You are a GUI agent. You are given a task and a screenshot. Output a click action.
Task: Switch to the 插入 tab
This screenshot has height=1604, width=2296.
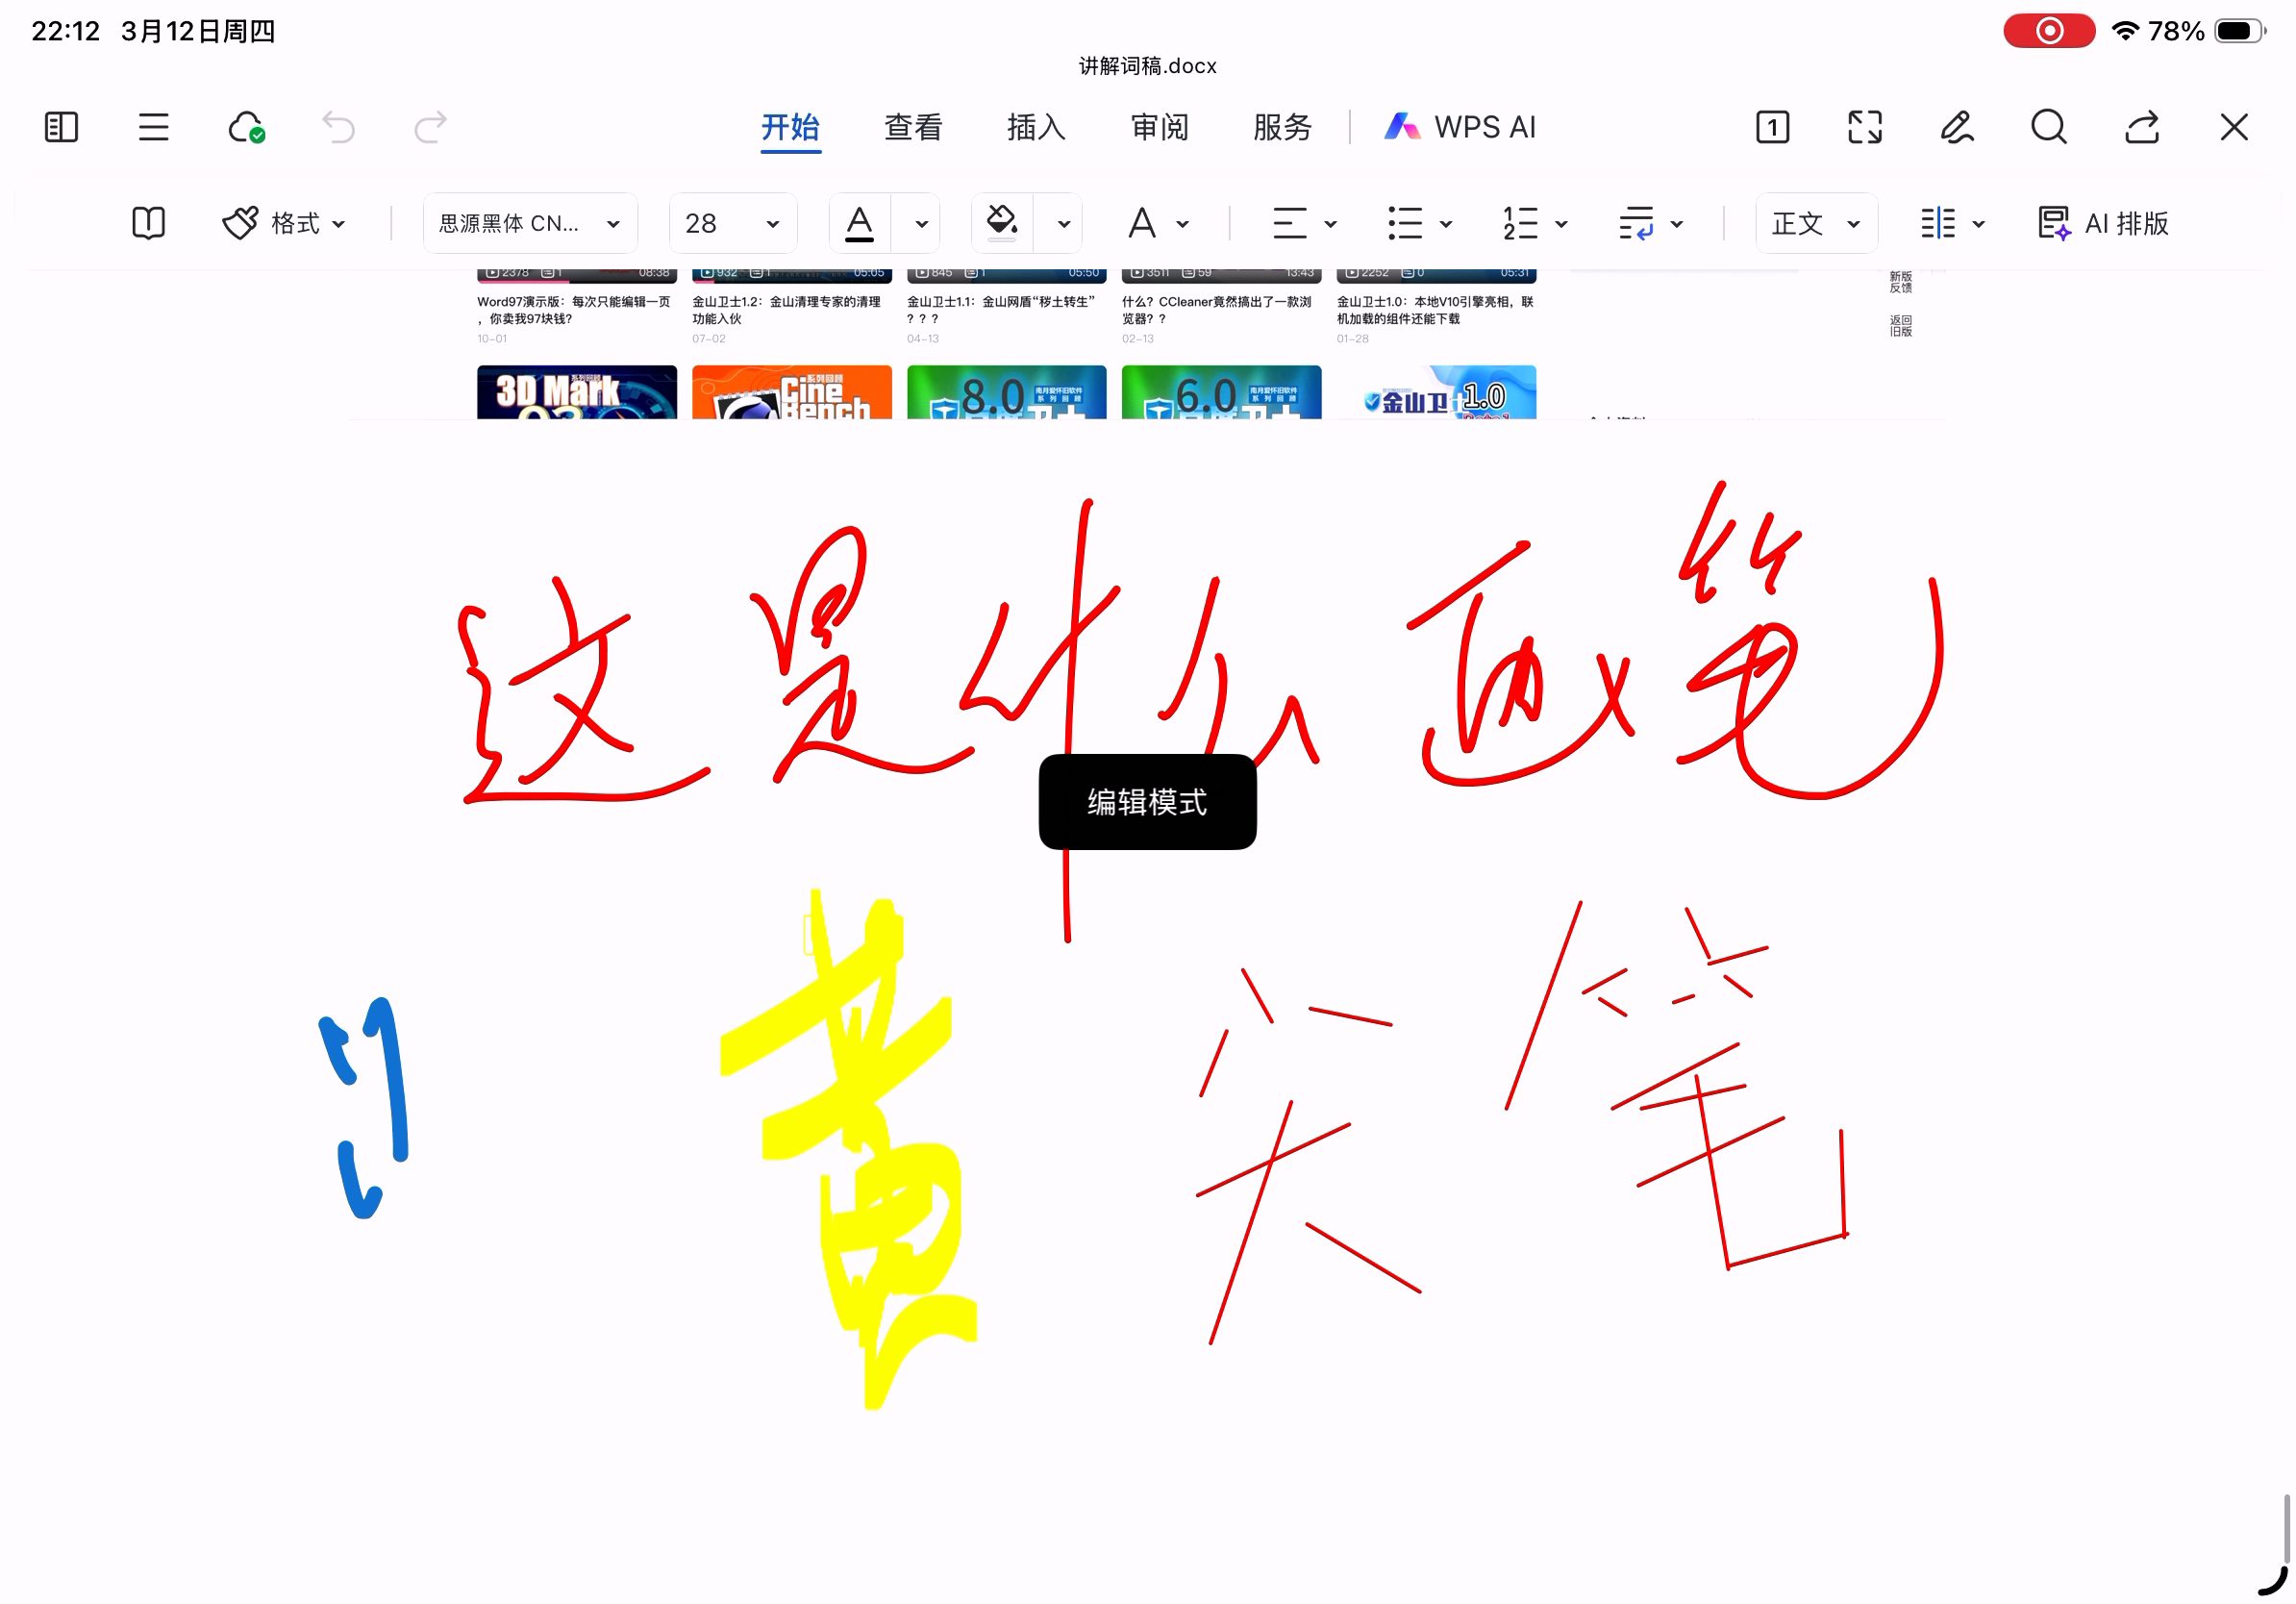click(1036, 127)
